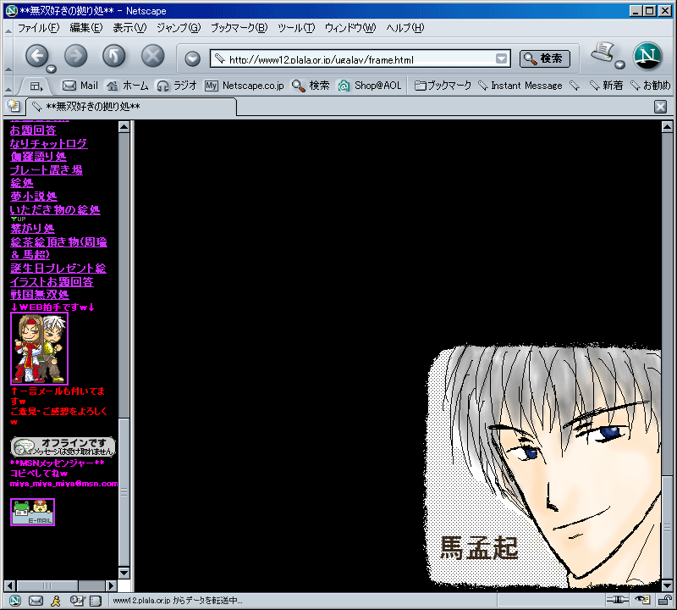Click the Instant Message bookmark

[520, 86]
